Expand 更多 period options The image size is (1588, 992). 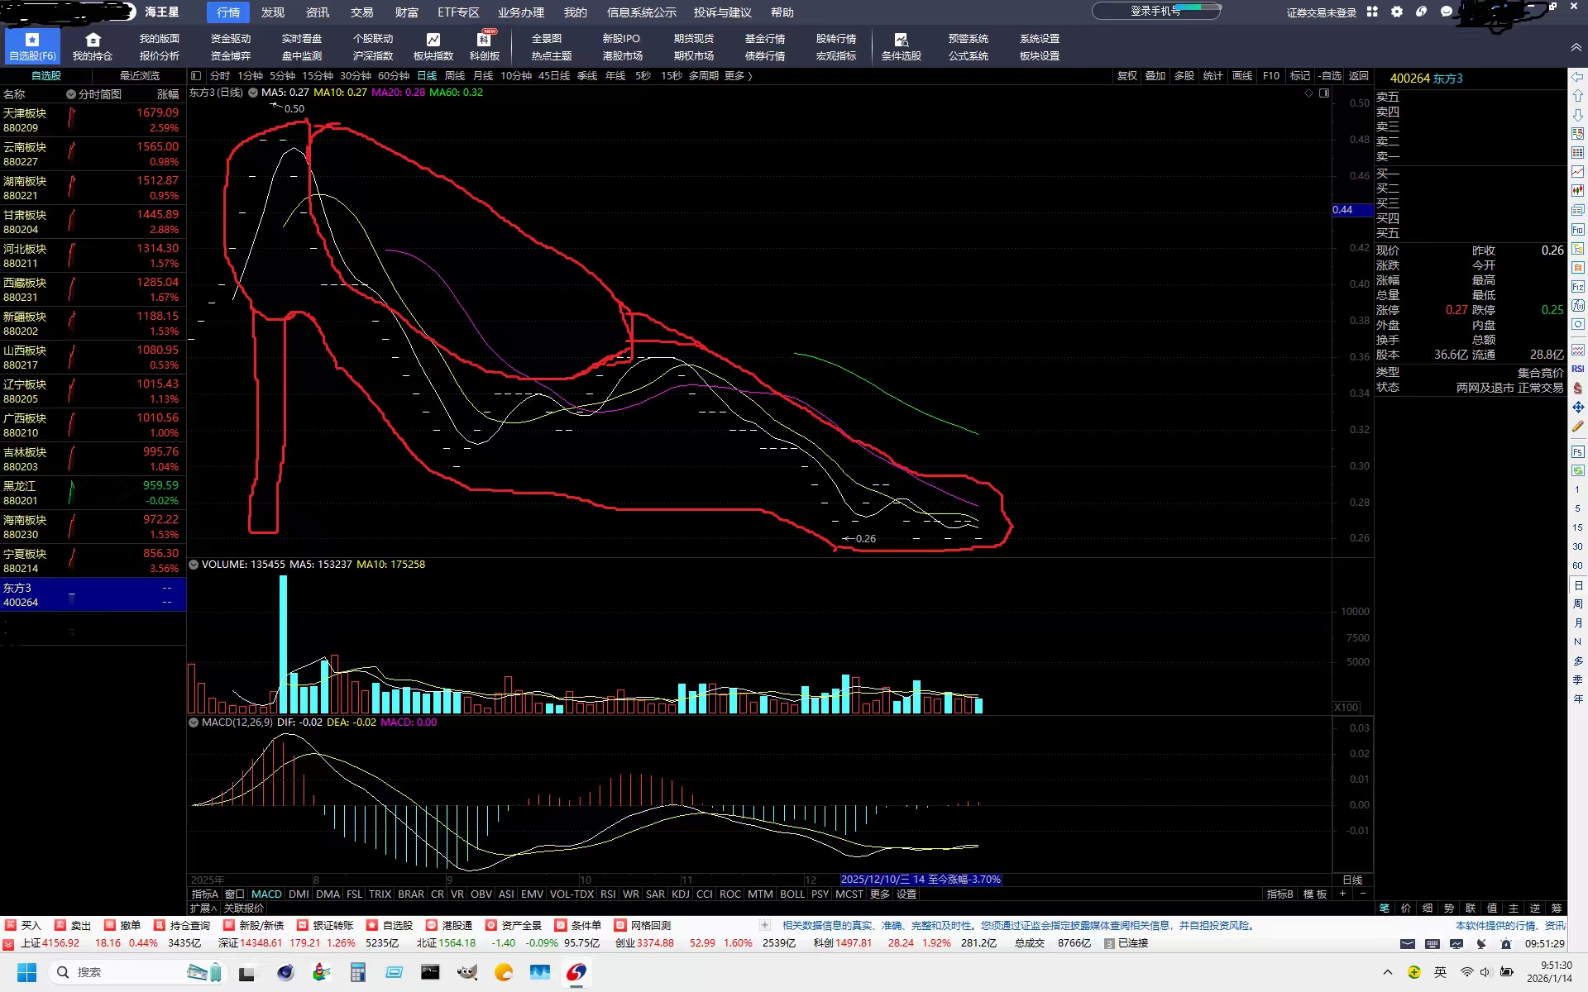pos(738,76)
